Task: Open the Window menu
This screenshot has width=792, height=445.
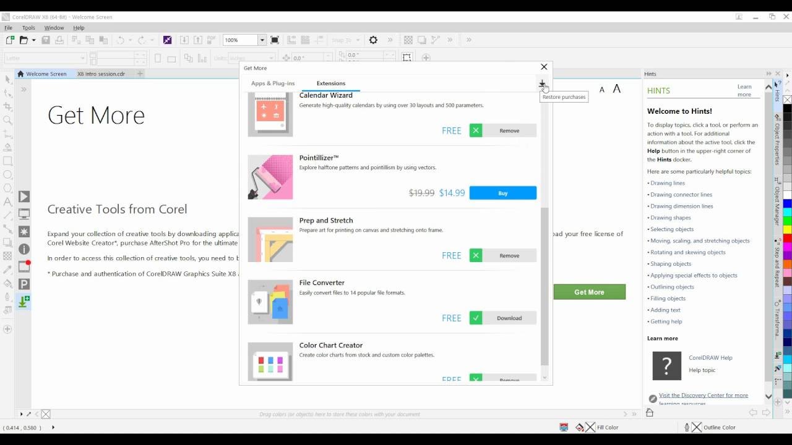Action: pos(54,28)
